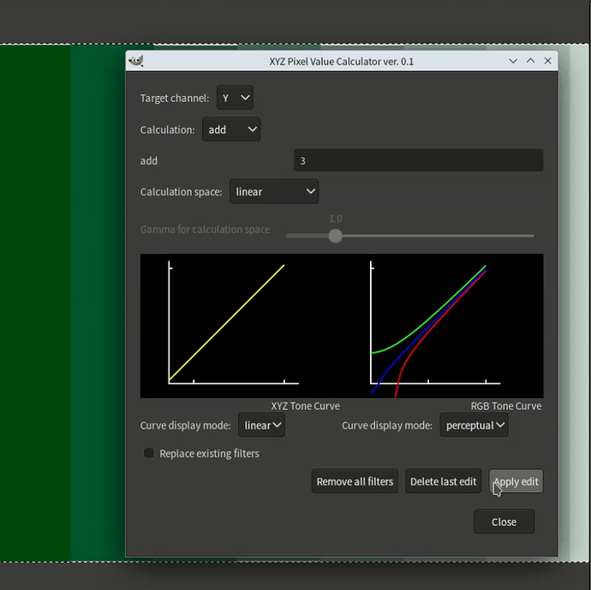Click the dialog title 'XYZ Pixel Value Calculator ver. 0.1'
The image size is (591, 590).
click(341, 62)
